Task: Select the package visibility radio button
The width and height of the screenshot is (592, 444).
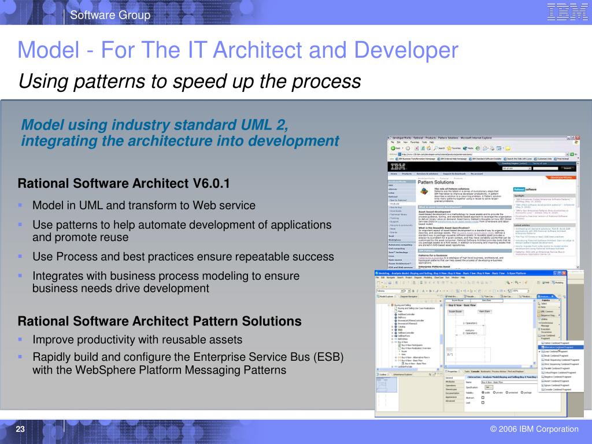Action: click(x=522, y=393)
